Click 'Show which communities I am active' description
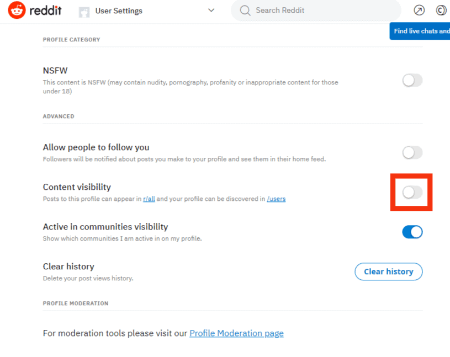This screenshot has width=450, height=357. 122,238
